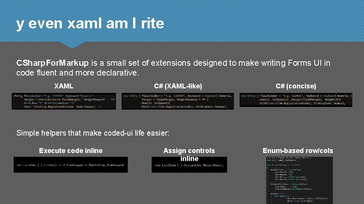
Task: Click the bold word 'CSharpForMarkup'
Action: tap(52, 63)
